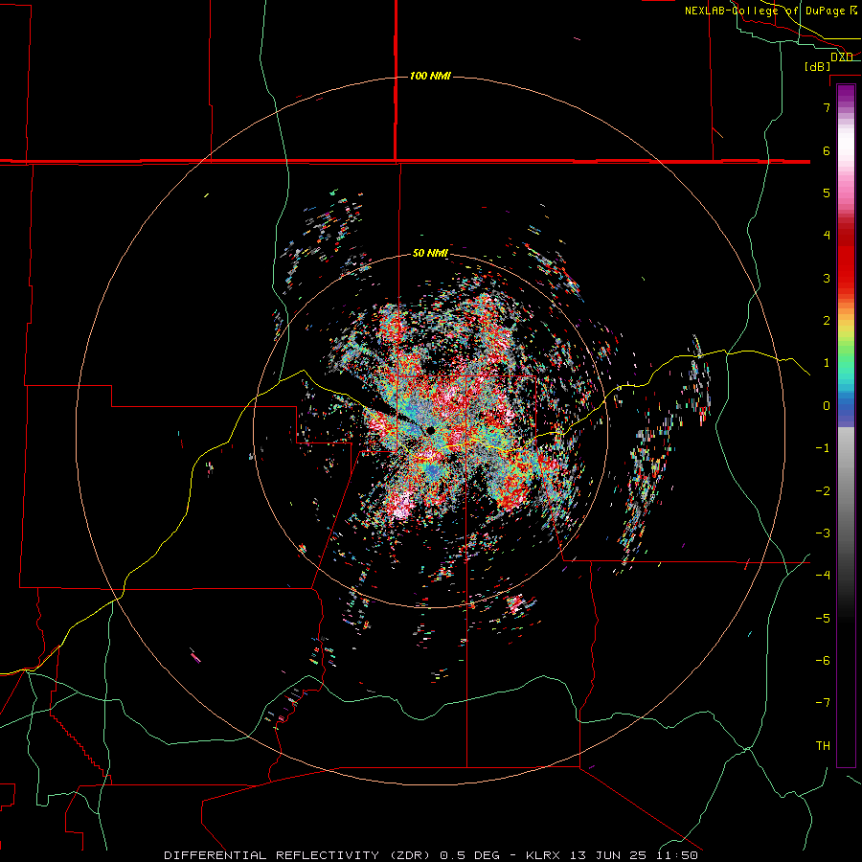Click the black radar site dot at center
862x862 pixels.
[430, 430]
